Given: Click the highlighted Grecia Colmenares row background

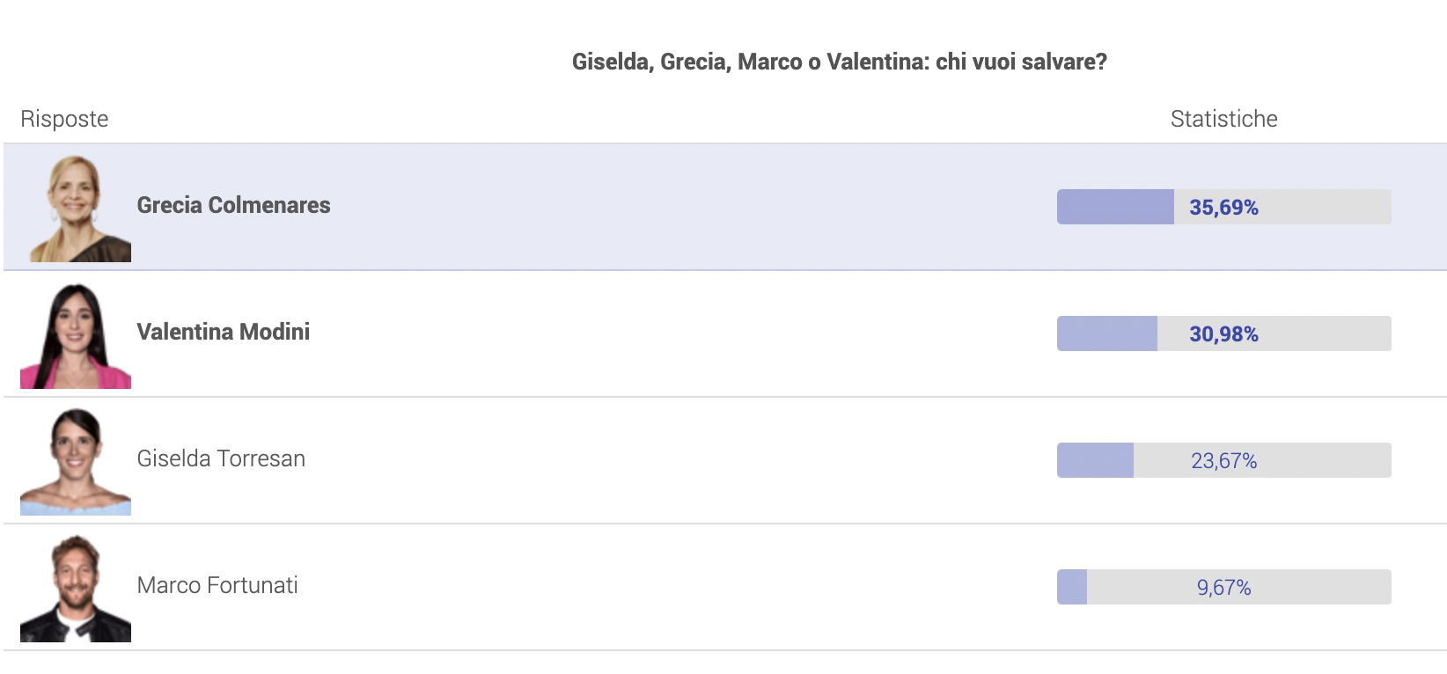Looking at the screenshot, I should (x=724, y=207).
